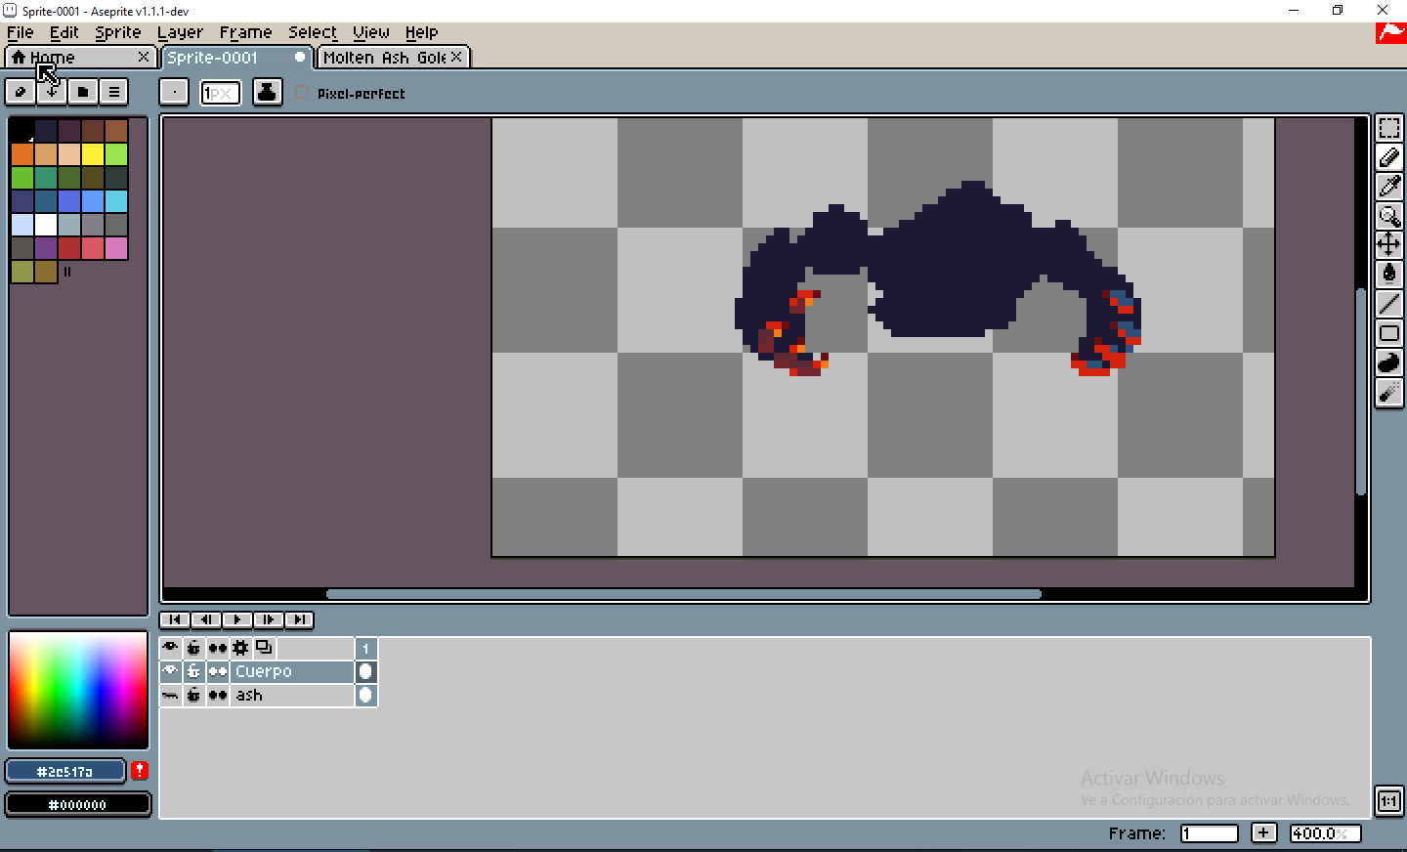Image resolution: width=1407 pixels, height=852 pixels.
Task: Go to the last frame
Action: 300,619
